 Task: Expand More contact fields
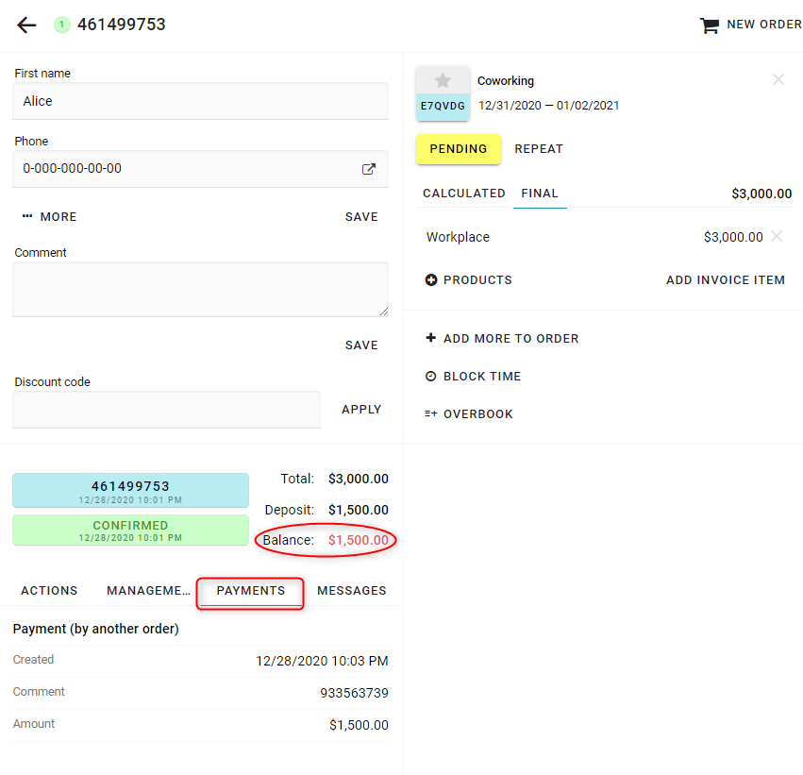50,217
